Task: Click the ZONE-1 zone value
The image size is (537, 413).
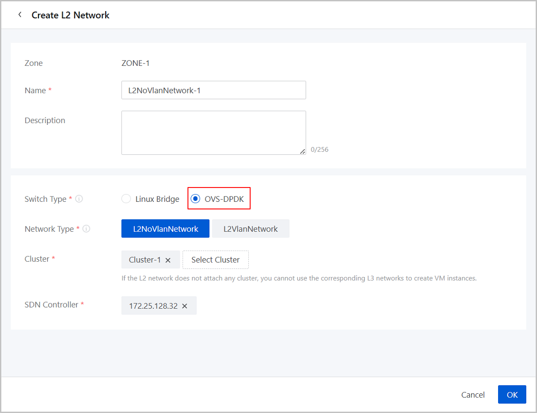Action: pyautogui.click(x=135, y=63)
